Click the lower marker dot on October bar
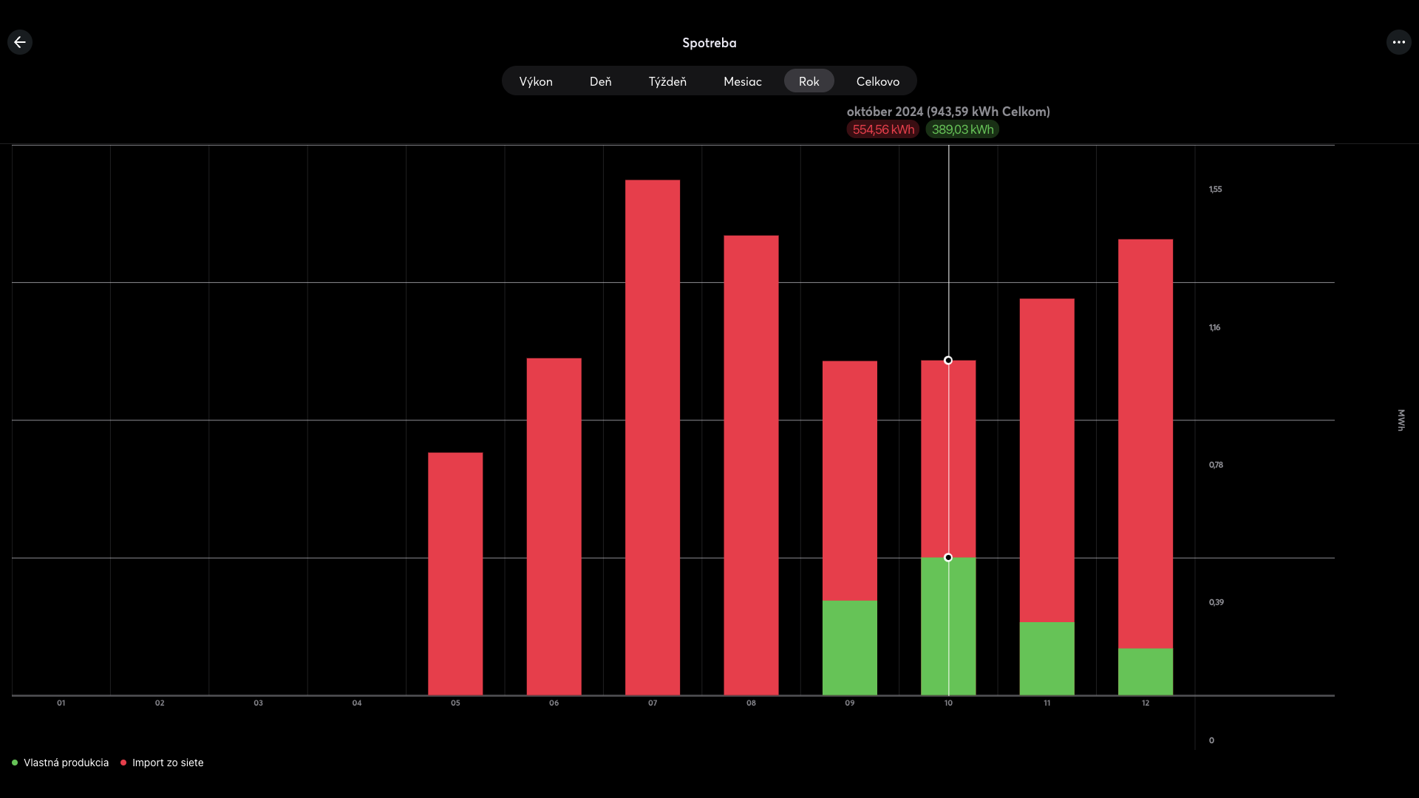 948,557
